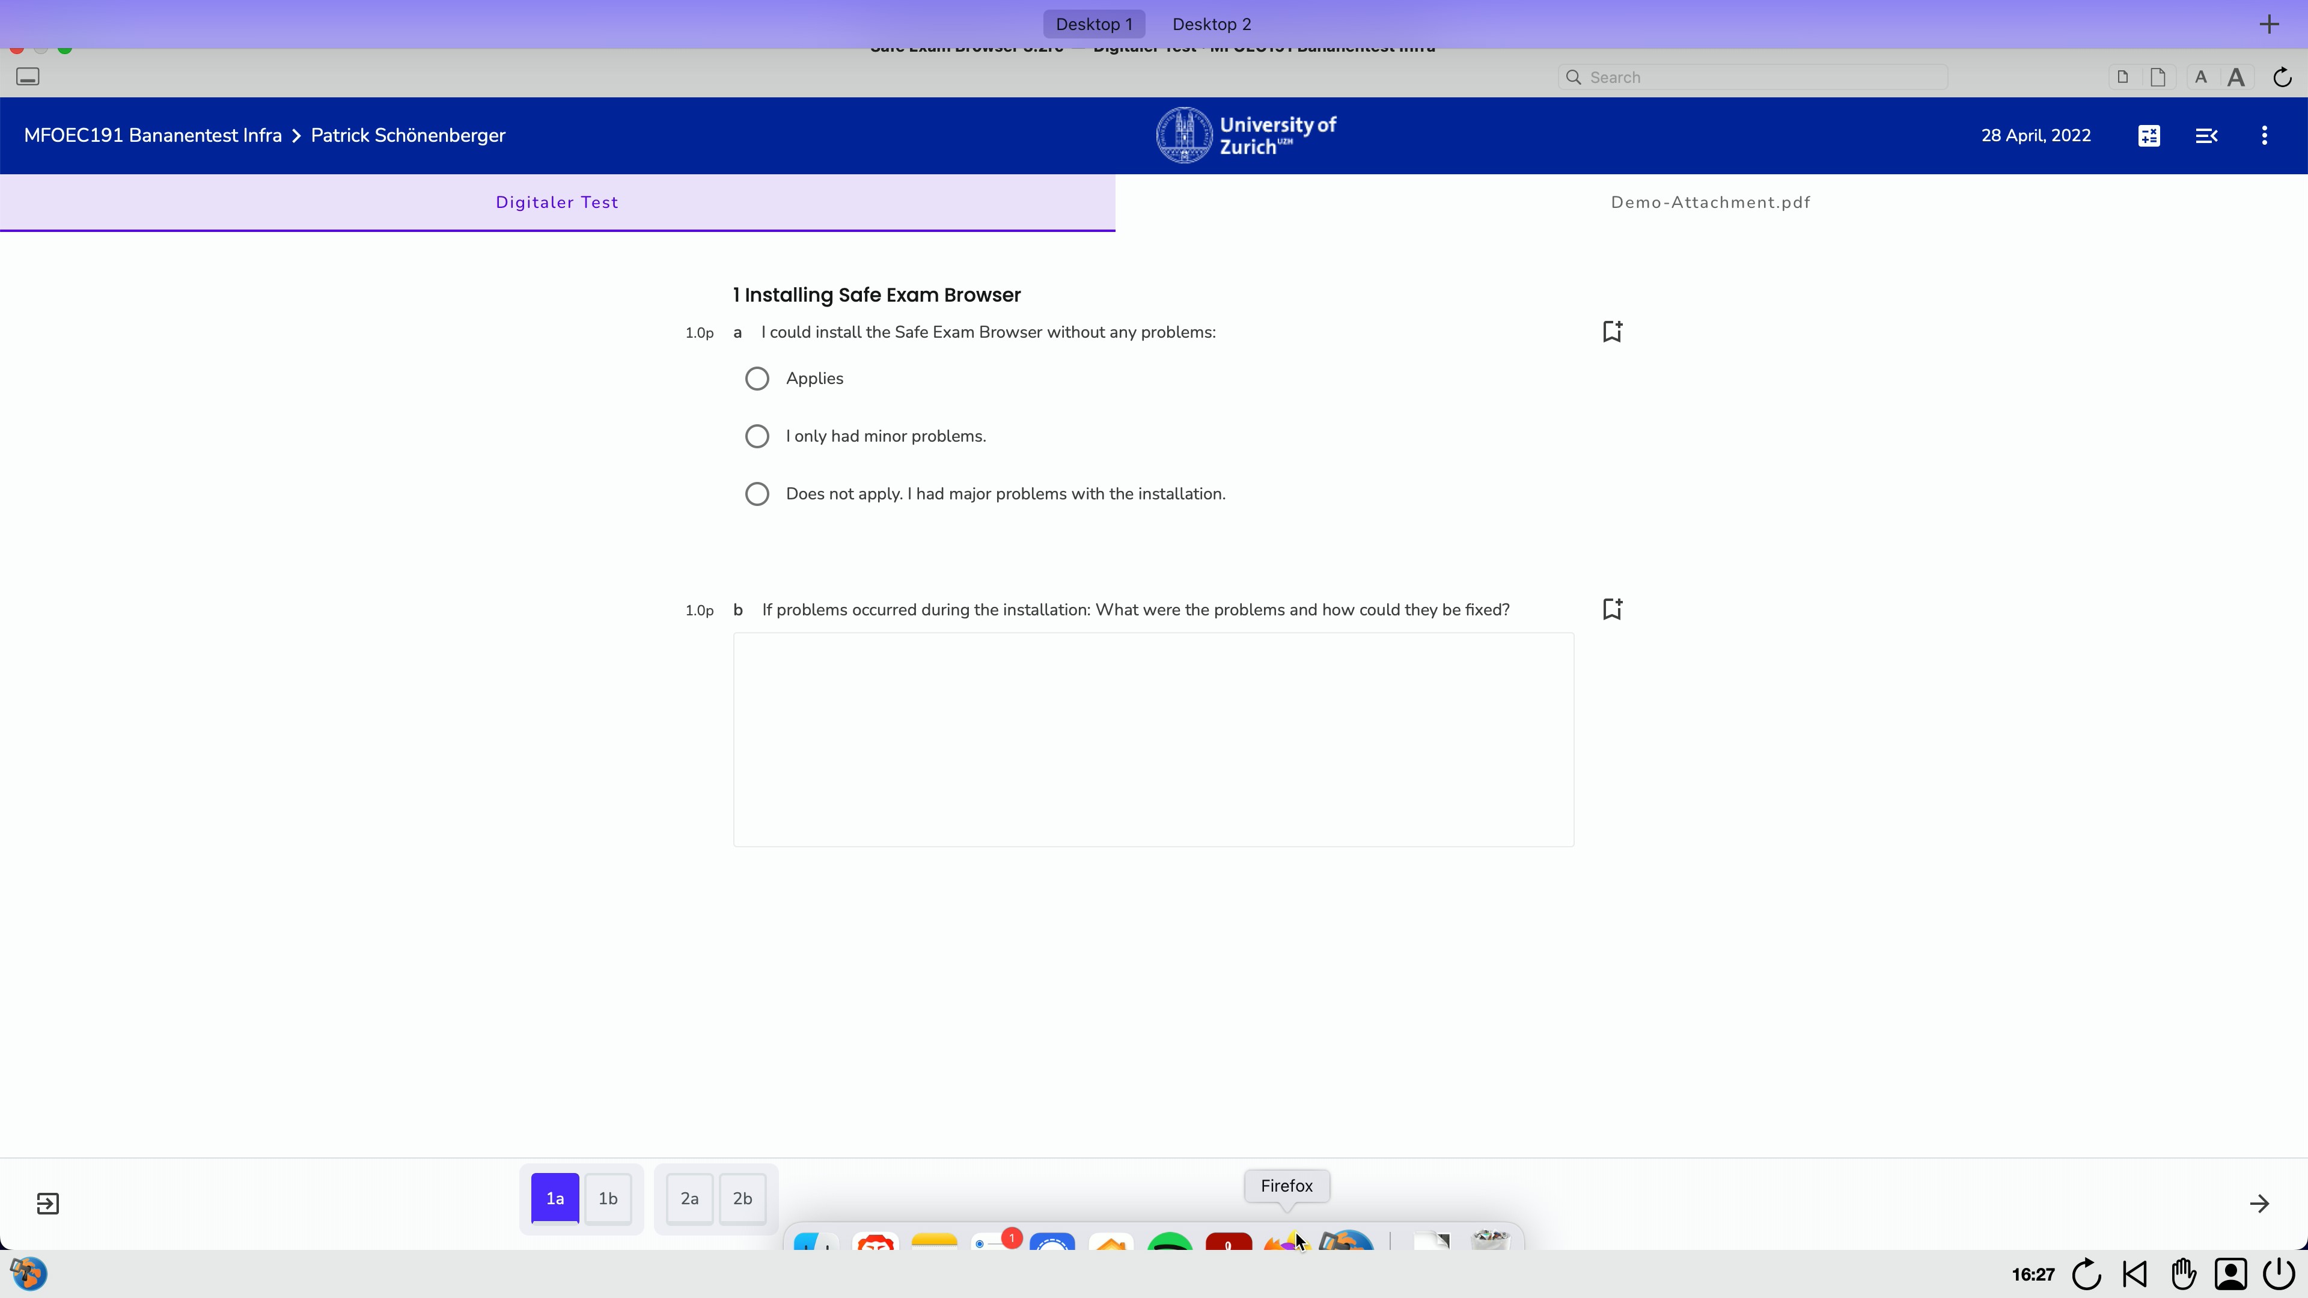Click the answer text box for question b

click(1153, 739)
